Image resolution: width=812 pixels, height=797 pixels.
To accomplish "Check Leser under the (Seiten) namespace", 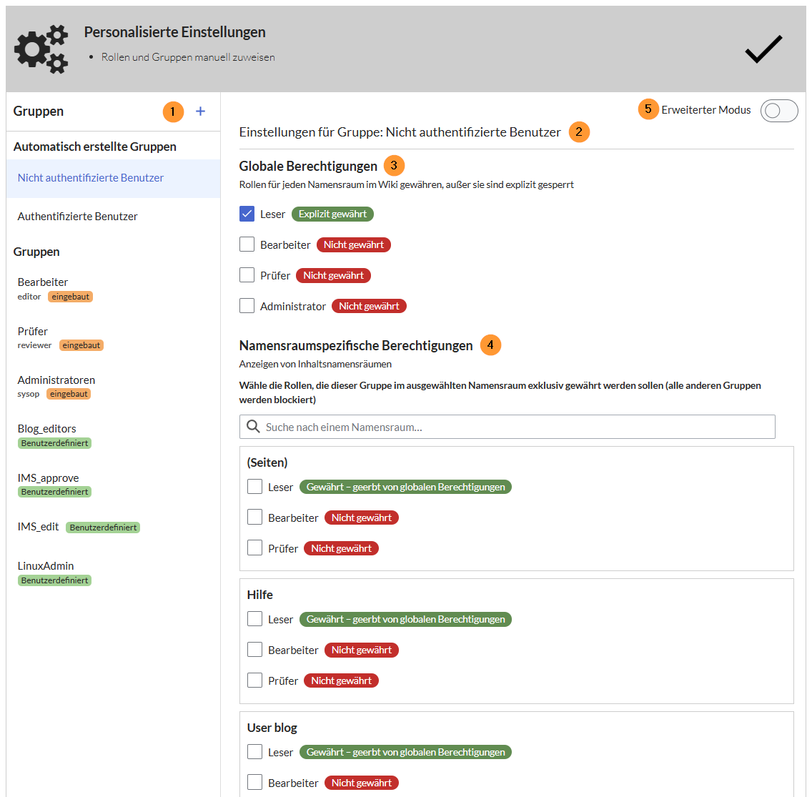I will (x=255, y=487).
